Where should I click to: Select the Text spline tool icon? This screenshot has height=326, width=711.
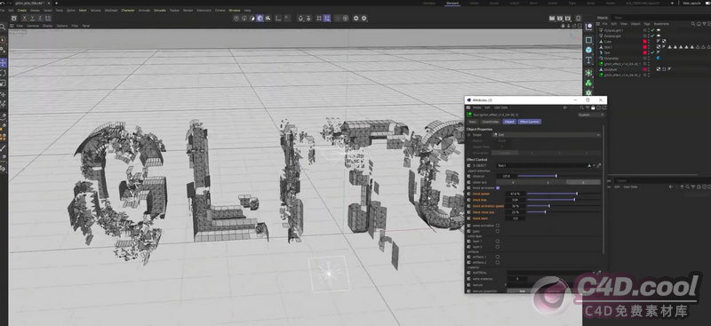588,60
